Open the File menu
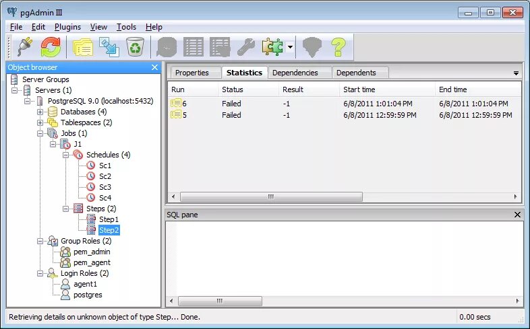This screenshot has height=329, width=530. click(16, 27)
